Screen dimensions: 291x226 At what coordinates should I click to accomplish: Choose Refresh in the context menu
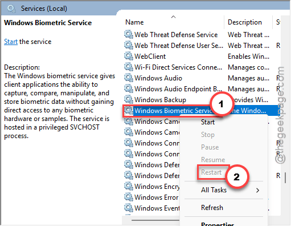click(212, 208)
